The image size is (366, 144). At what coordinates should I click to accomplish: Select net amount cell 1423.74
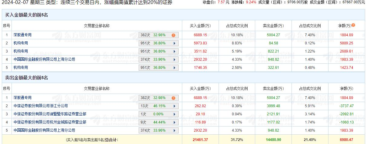[x=347, y=68]
